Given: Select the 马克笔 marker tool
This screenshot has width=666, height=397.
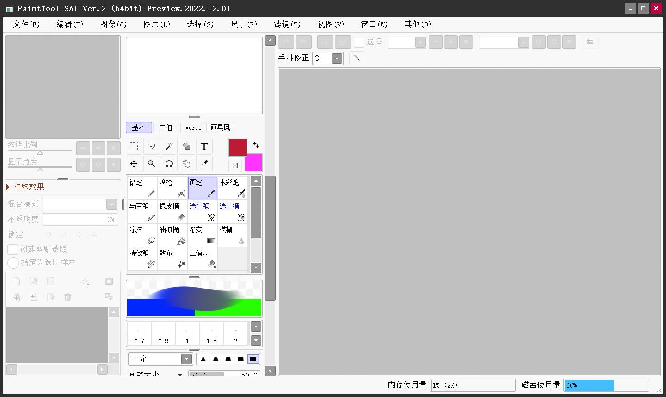Looking at the screenshot, I should click(x=142, y=212).
